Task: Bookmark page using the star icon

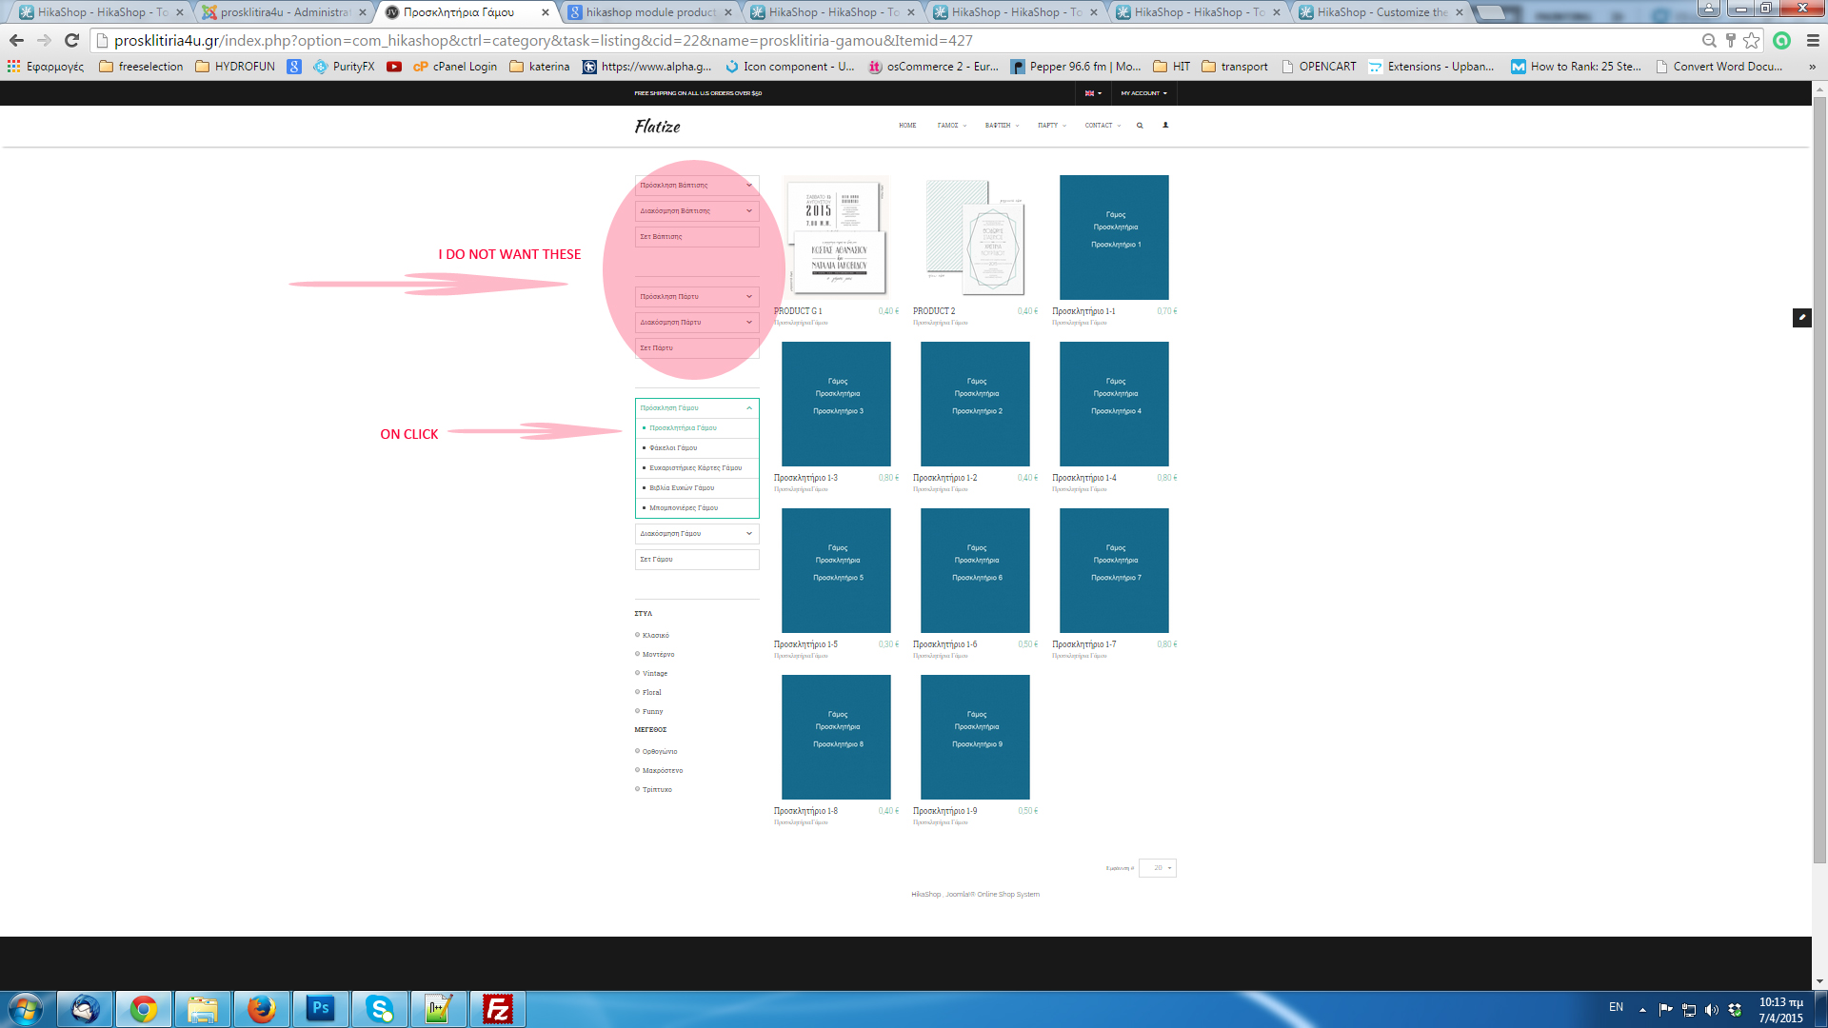Action: pyautogui.click(x=1752, y=41)
